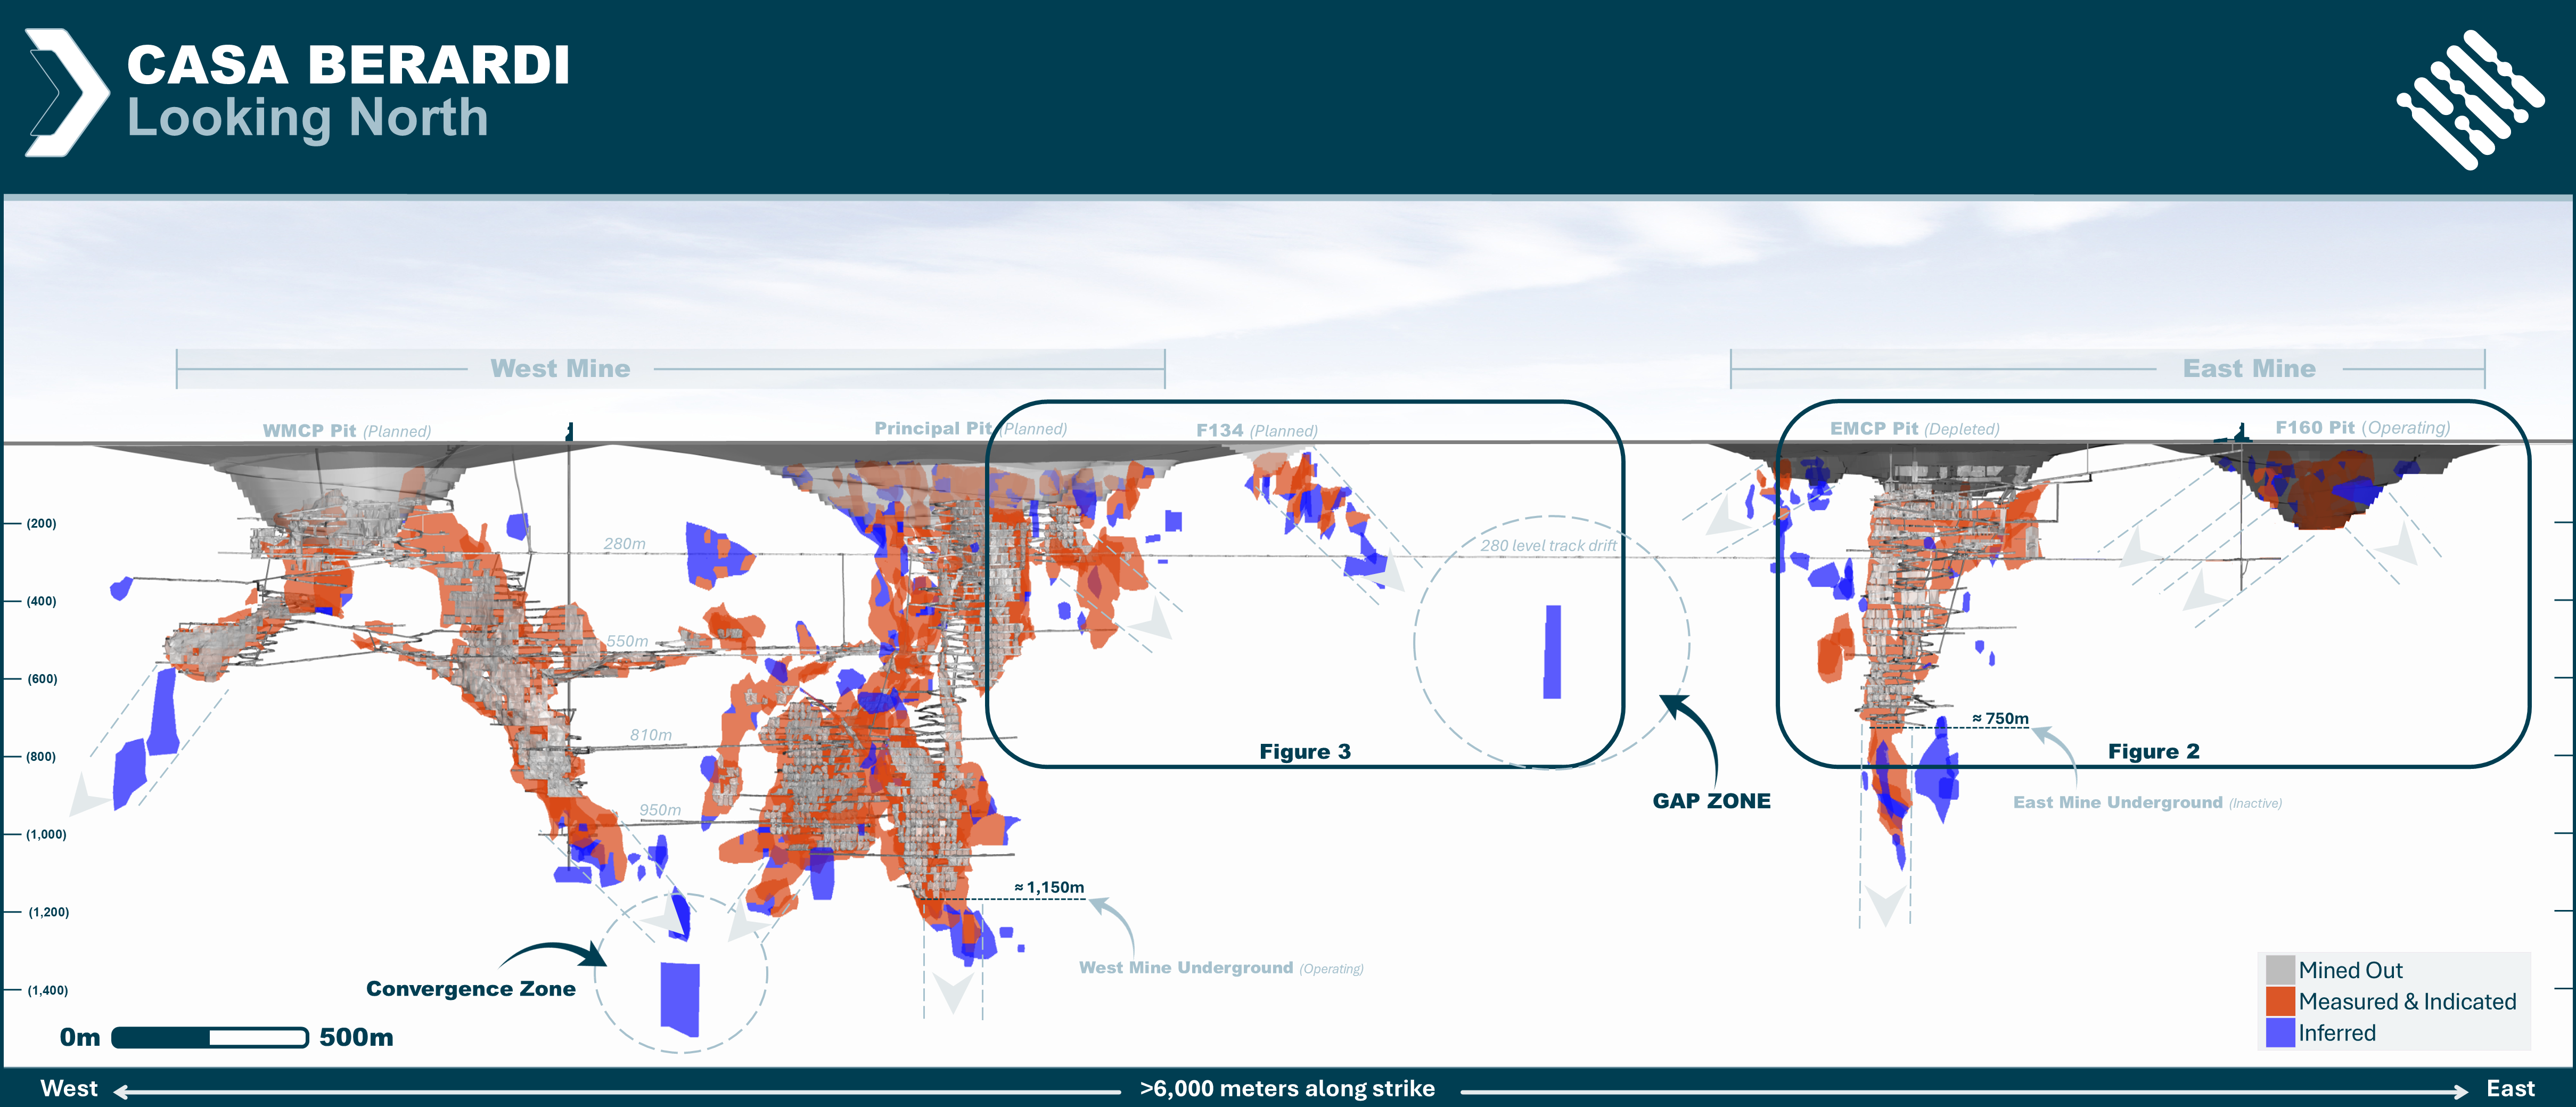
Task: Click the "Figure 3" caption
Action: 1305,752
